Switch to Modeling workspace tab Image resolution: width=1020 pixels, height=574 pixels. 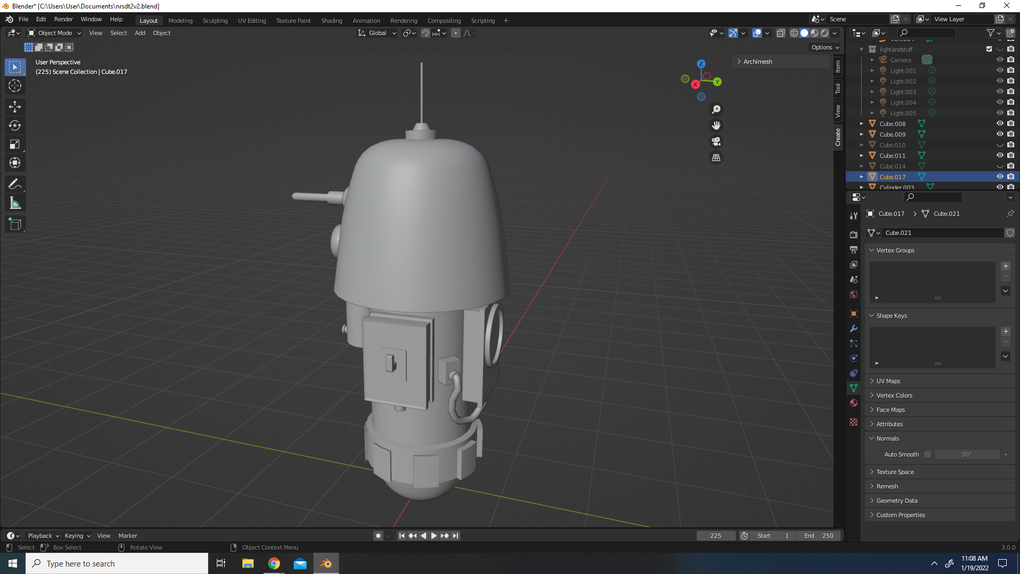point(180,21)
